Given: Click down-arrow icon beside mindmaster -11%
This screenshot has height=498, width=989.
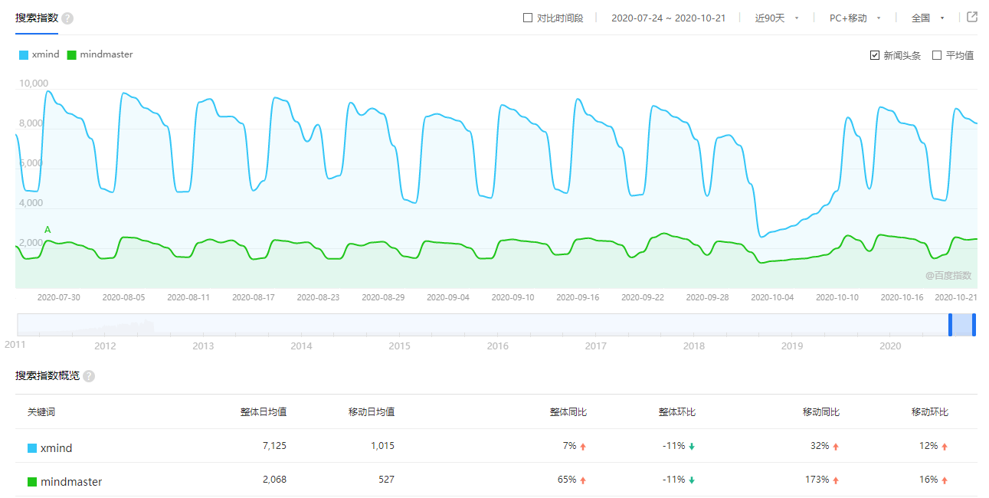Looking at the screenshot, I should (x=692, y=480).
